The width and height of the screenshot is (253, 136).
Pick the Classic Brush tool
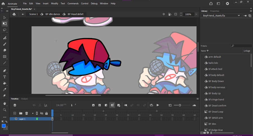[x=4, y=44]
